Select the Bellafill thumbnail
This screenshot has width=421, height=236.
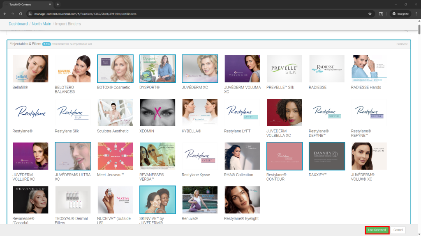pos(30,69)
